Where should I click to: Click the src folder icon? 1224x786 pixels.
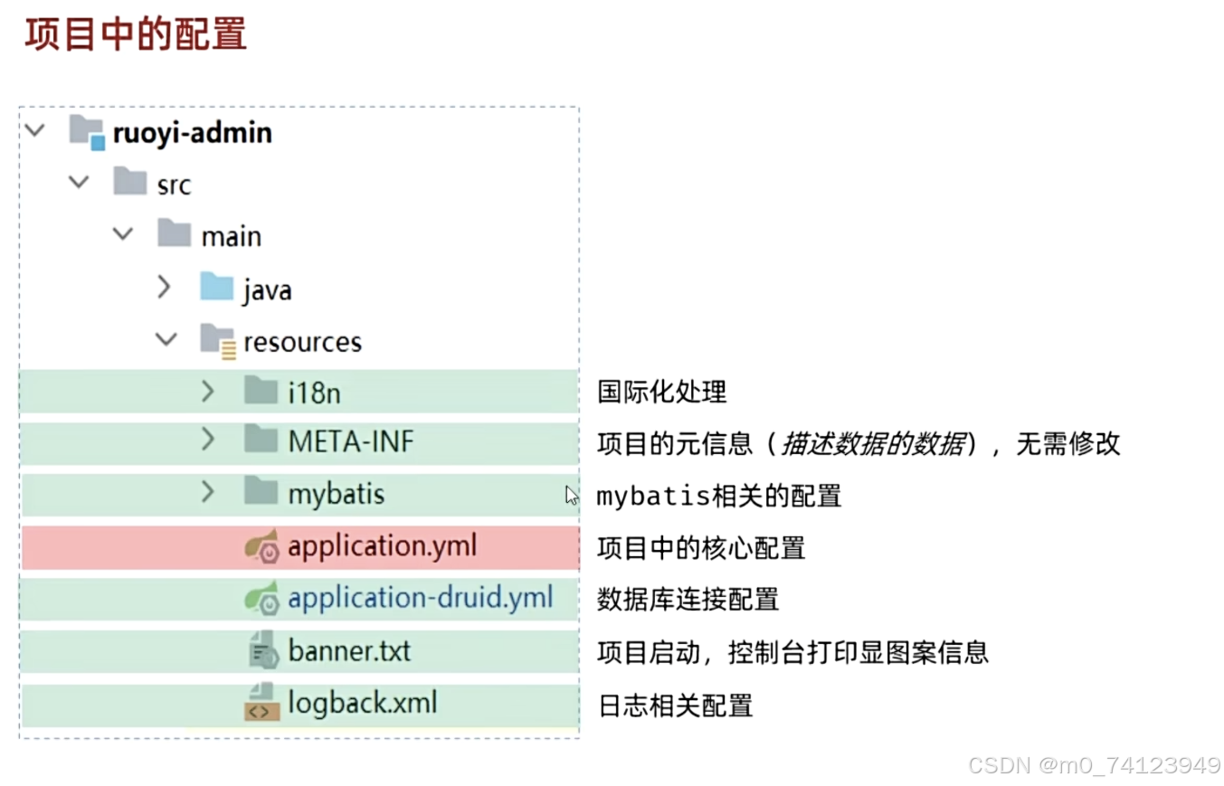click(x=129, y=182)
